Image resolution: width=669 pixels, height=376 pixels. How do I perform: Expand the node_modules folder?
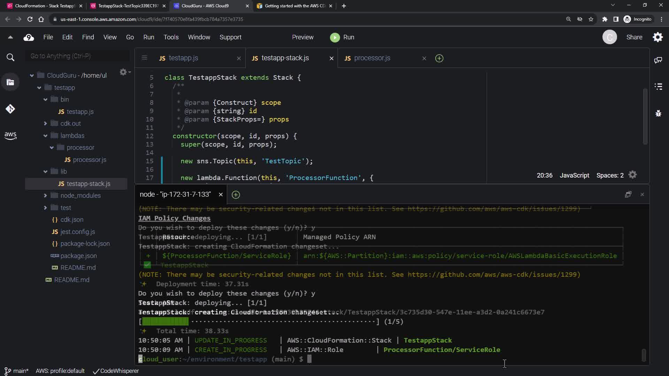45,196
